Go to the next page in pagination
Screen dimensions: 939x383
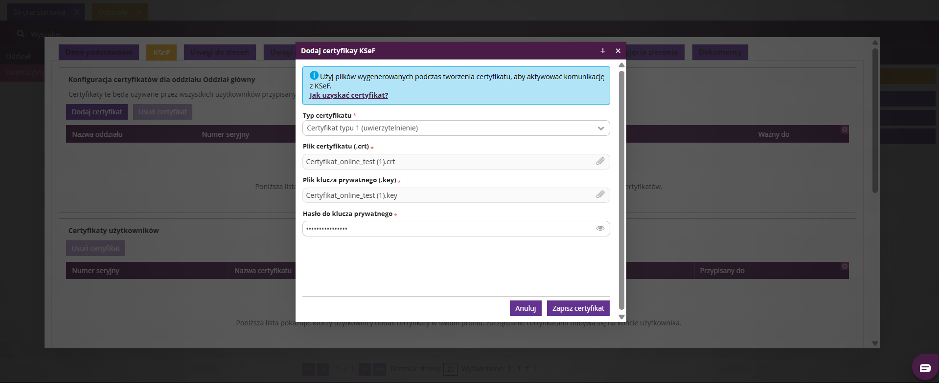(365, 369)
